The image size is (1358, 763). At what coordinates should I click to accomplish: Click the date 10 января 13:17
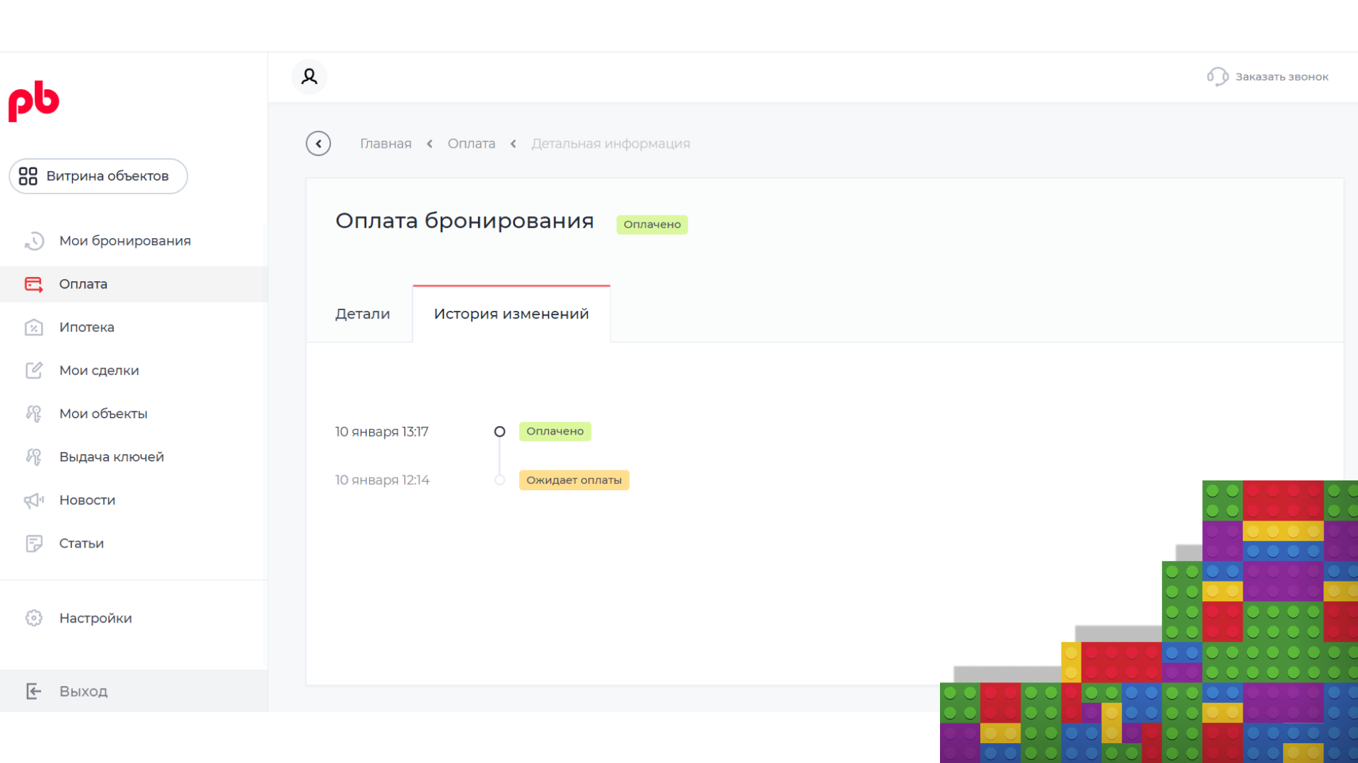(x=382, y=432)
